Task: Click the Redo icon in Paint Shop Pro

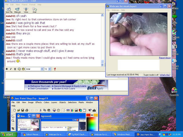Action: (36, 110)
